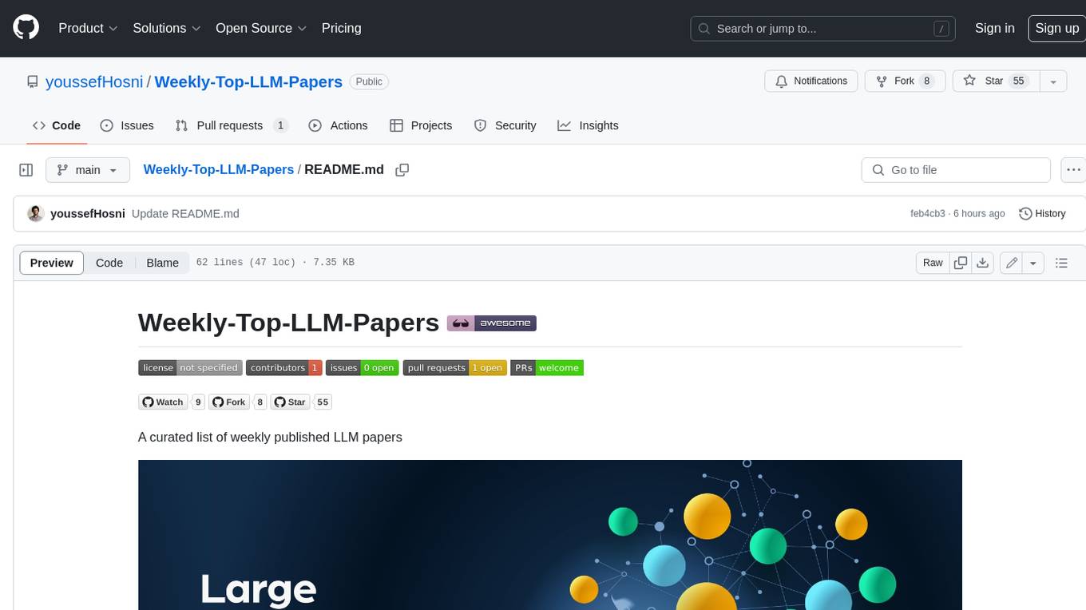Click the README star count 55
The height and width of the screenshot is (610, 1086).
coord(323,402)
